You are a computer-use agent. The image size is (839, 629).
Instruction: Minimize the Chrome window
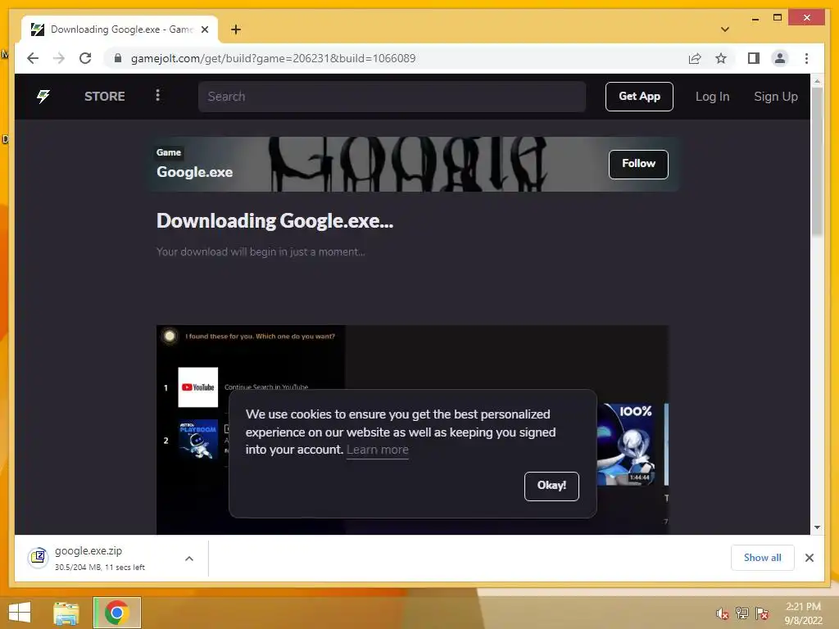click(x=755, y=18)
